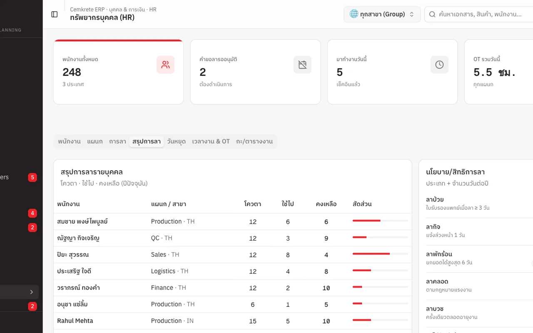Click employee name วราภรณ์ ทองคำ

(78, 288)
